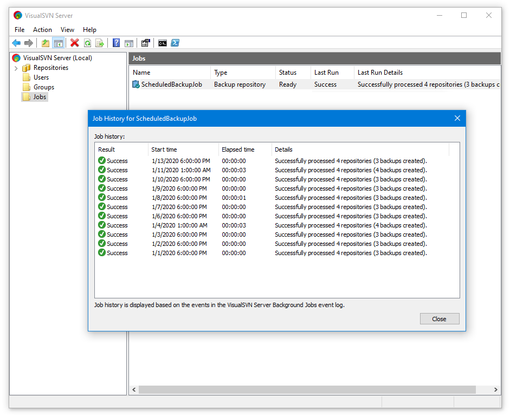Toggle Show/Hide Console Tree toolbar icon
This screenshot has height=417, width=510.
(x=59, y=43)
